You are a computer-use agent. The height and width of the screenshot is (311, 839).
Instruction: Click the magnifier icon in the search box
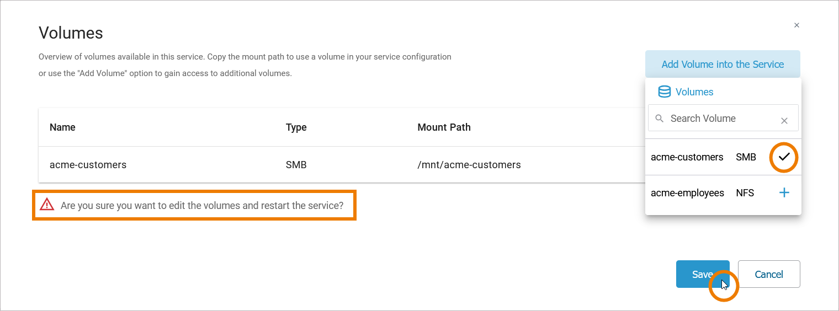pos(659,119)
